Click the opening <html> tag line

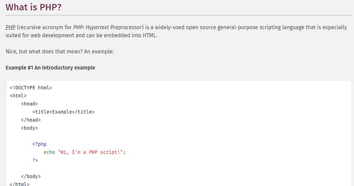point(18,96)
